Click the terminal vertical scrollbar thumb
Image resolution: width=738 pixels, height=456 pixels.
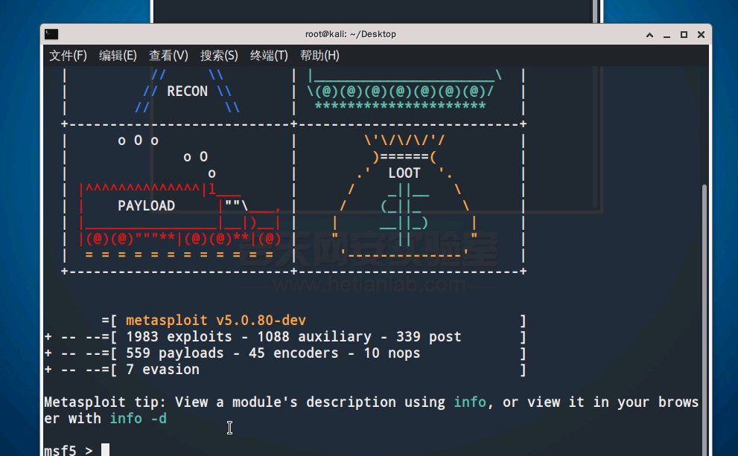click(704, 320)
